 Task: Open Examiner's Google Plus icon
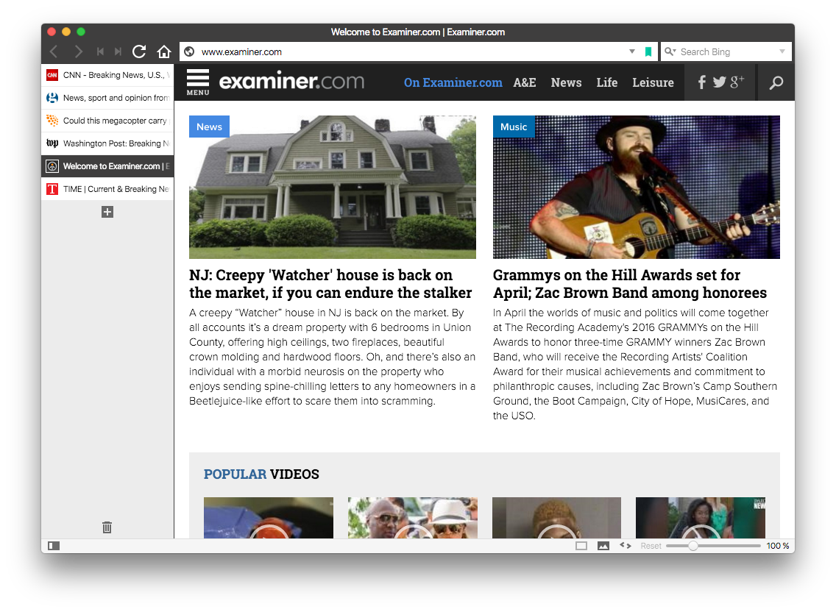737,82
